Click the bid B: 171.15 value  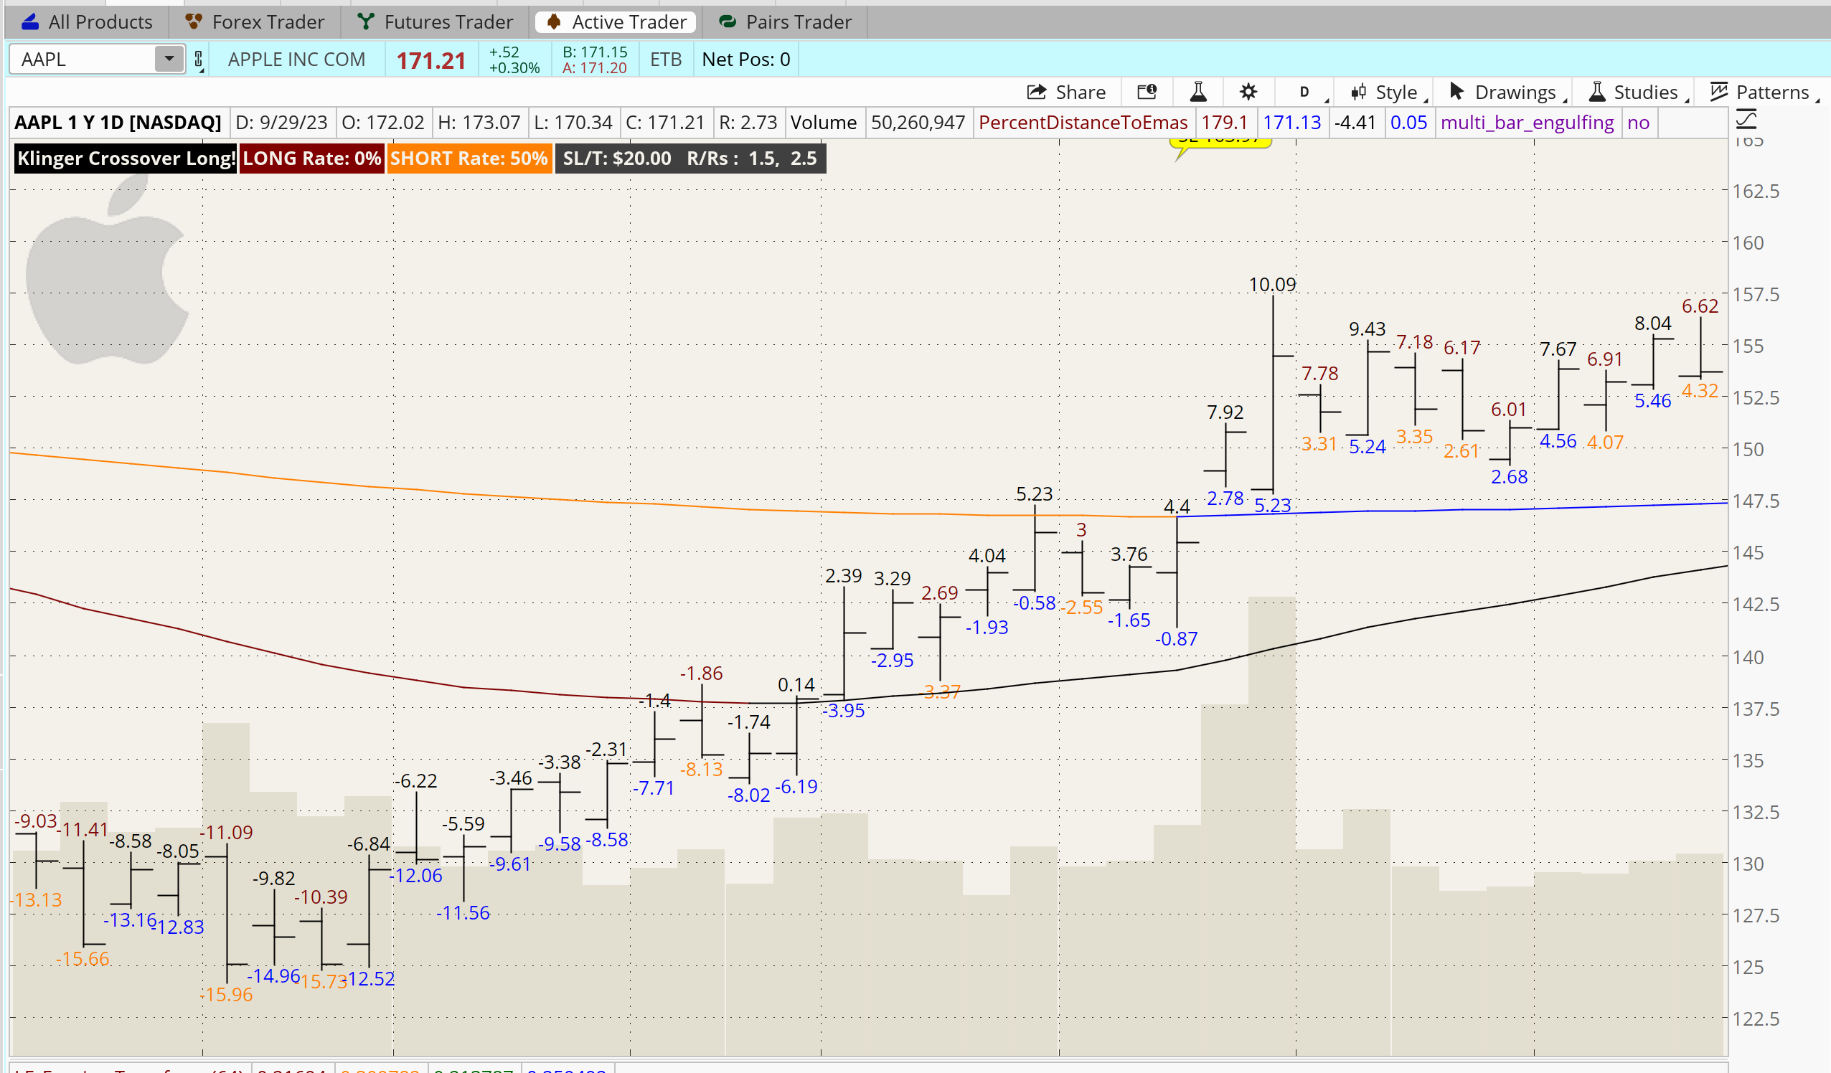point(594,52)
